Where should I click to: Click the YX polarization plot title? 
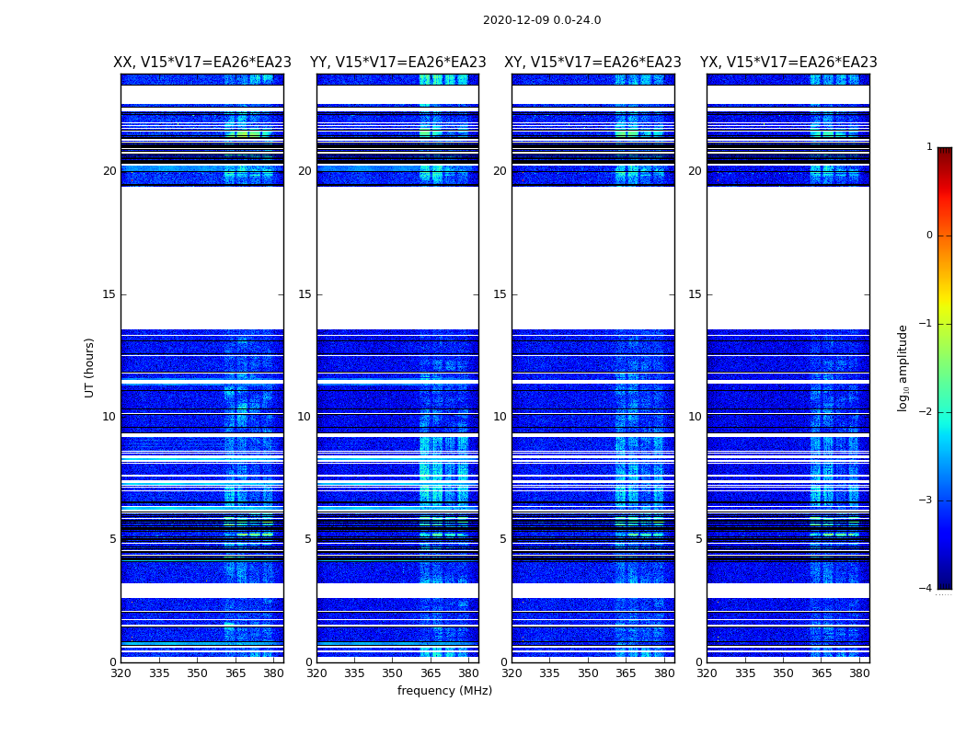tap(788, 63)
